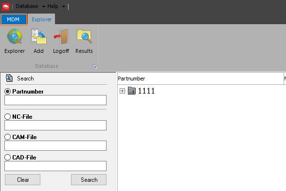The height and width of the screenshot is (191, 286).
Task: Open the Help menu
Action: [53, 6]
